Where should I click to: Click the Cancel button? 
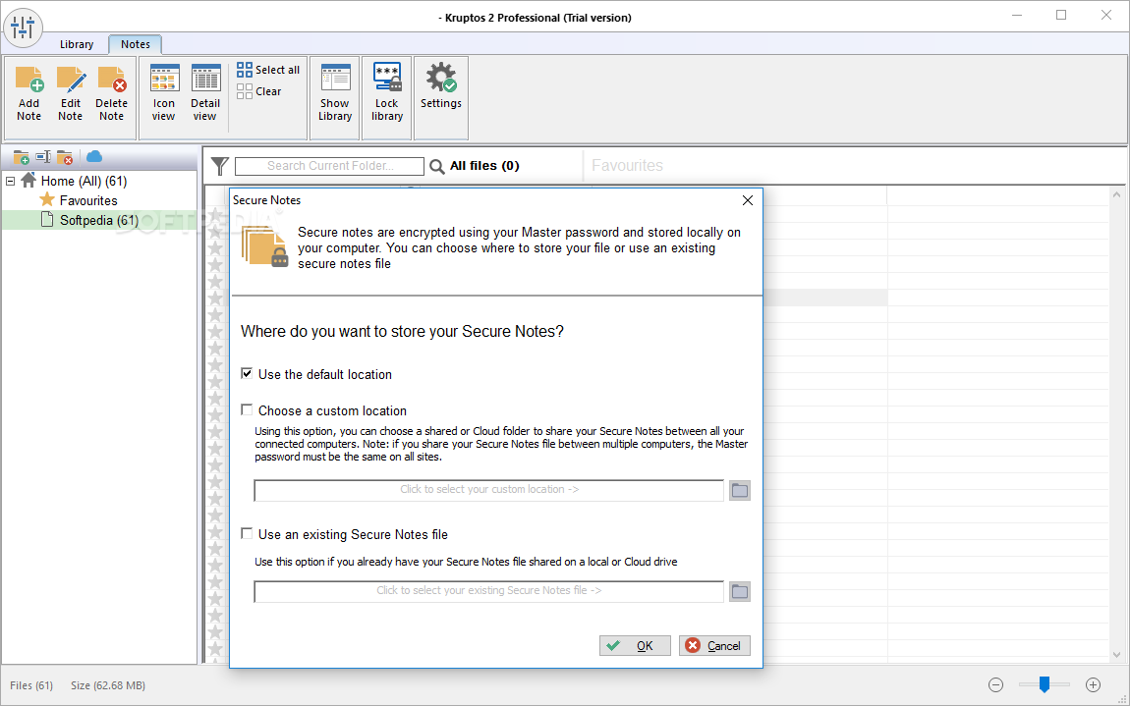point(714,645)
